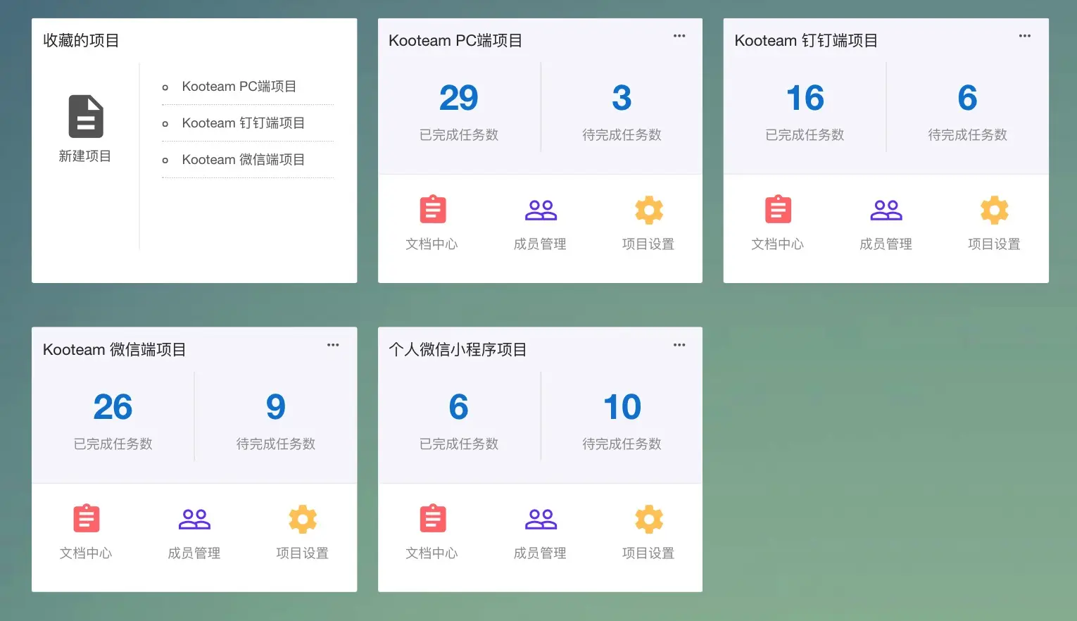The width and height of the screenshot is (1077, 621).
Task: Open more options for 个人微信小程序项目 card
Action: 679,345
